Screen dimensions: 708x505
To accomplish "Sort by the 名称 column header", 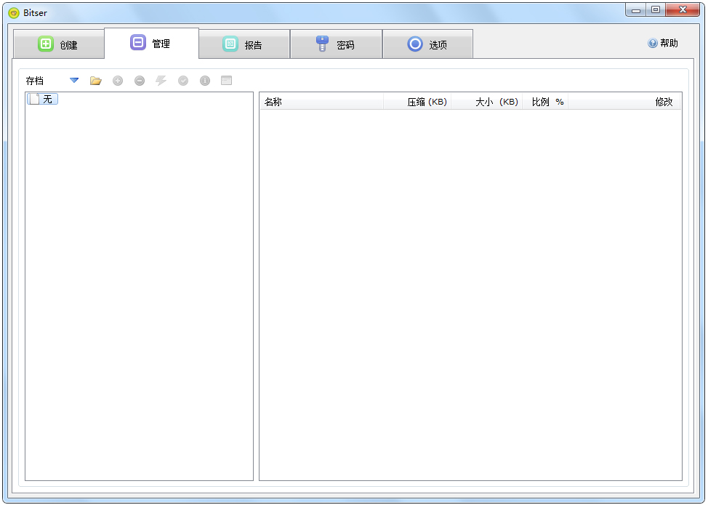I will click(321, 102).
